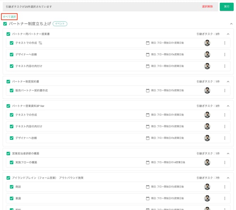Open kebab menu for テキスト内容の肉付け in パートナー営業資料3P Ver
The height and width of the screenshot is (210, 236).
click(225, 126)
